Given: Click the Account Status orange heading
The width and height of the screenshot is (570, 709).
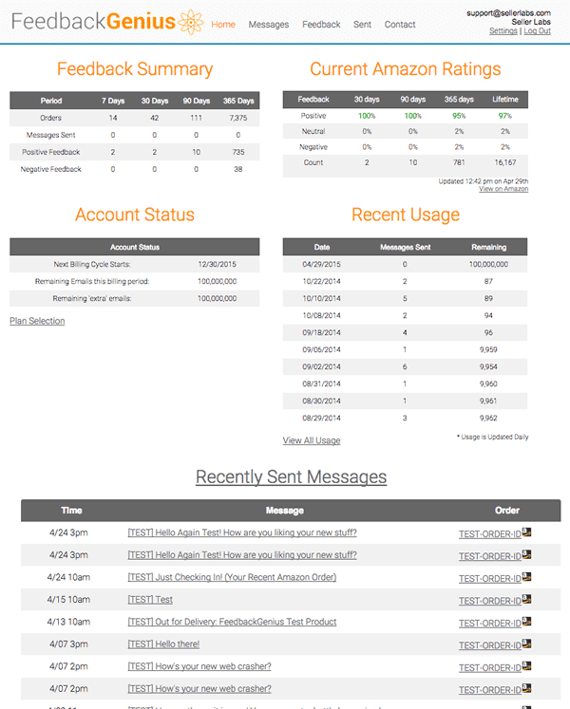Looking at the screenshot, I should (135, 215).
